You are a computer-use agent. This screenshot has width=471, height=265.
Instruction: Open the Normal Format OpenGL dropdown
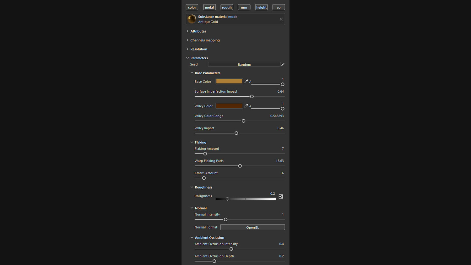click(252, 227)
